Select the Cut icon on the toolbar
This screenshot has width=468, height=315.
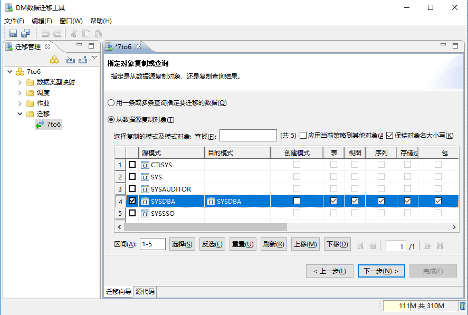(x=74, y=33)
